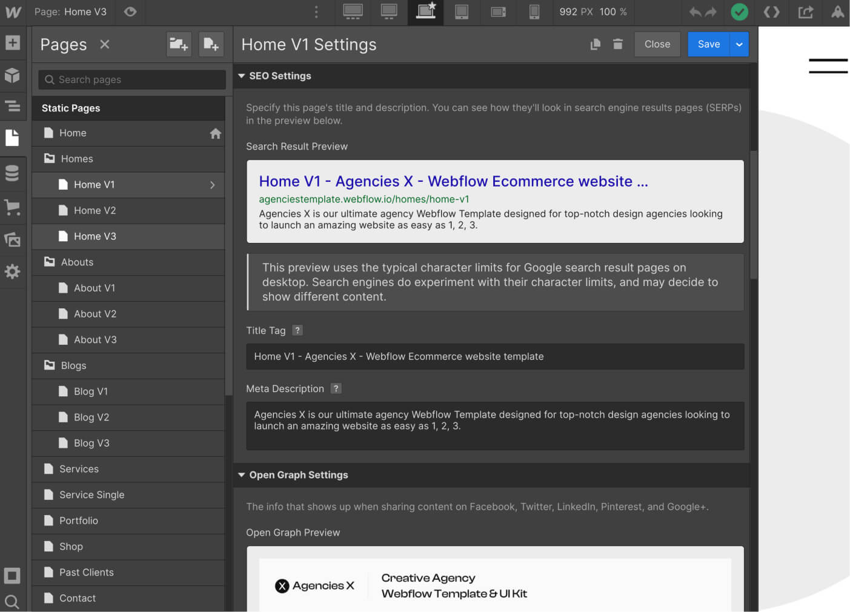Switch to mobile portrait breakpoint
Image resolution: width=850 pixels, height=612 pixels.
(x=534, y=12)
